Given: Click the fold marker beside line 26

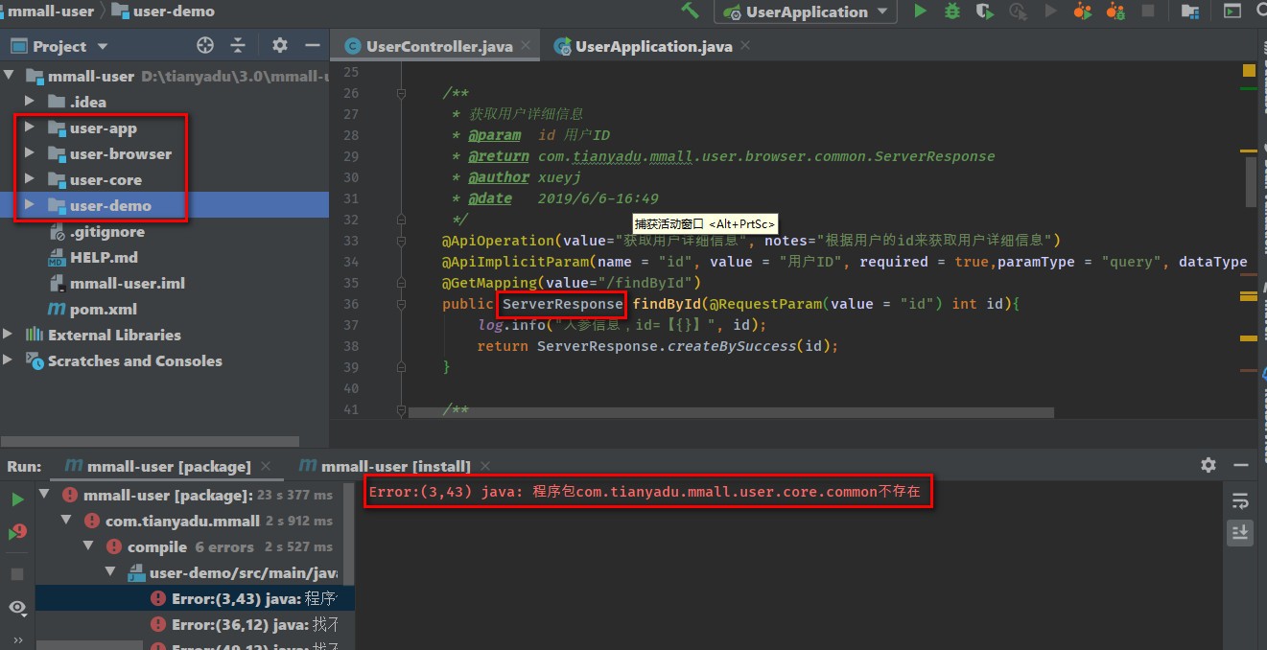Looking at the screenshot, I should click(402, 93).
